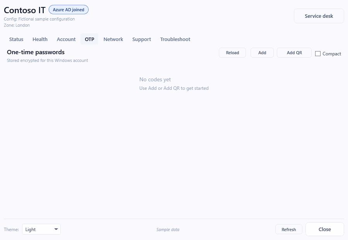Open the Status tab

[x=16, y=39]
